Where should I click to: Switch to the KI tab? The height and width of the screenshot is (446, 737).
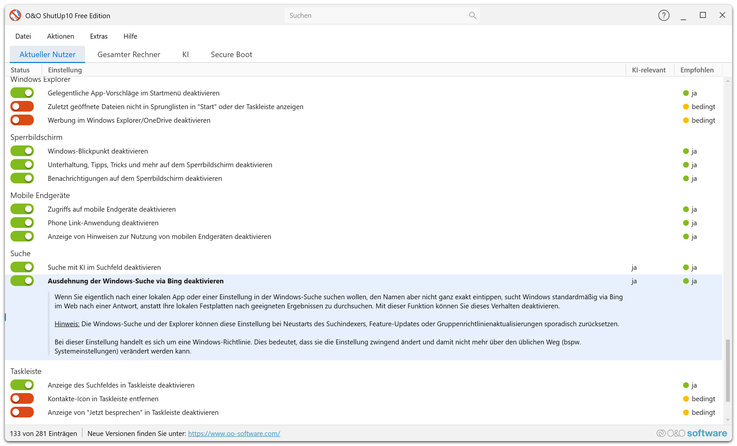(x=186, y=55)
